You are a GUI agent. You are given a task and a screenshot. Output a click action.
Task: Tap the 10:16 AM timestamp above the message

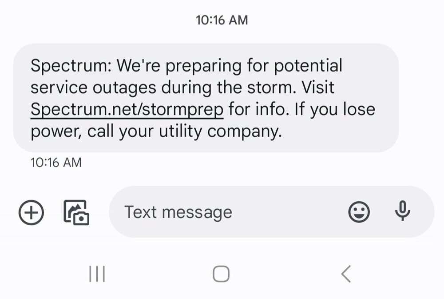[222, 19]
